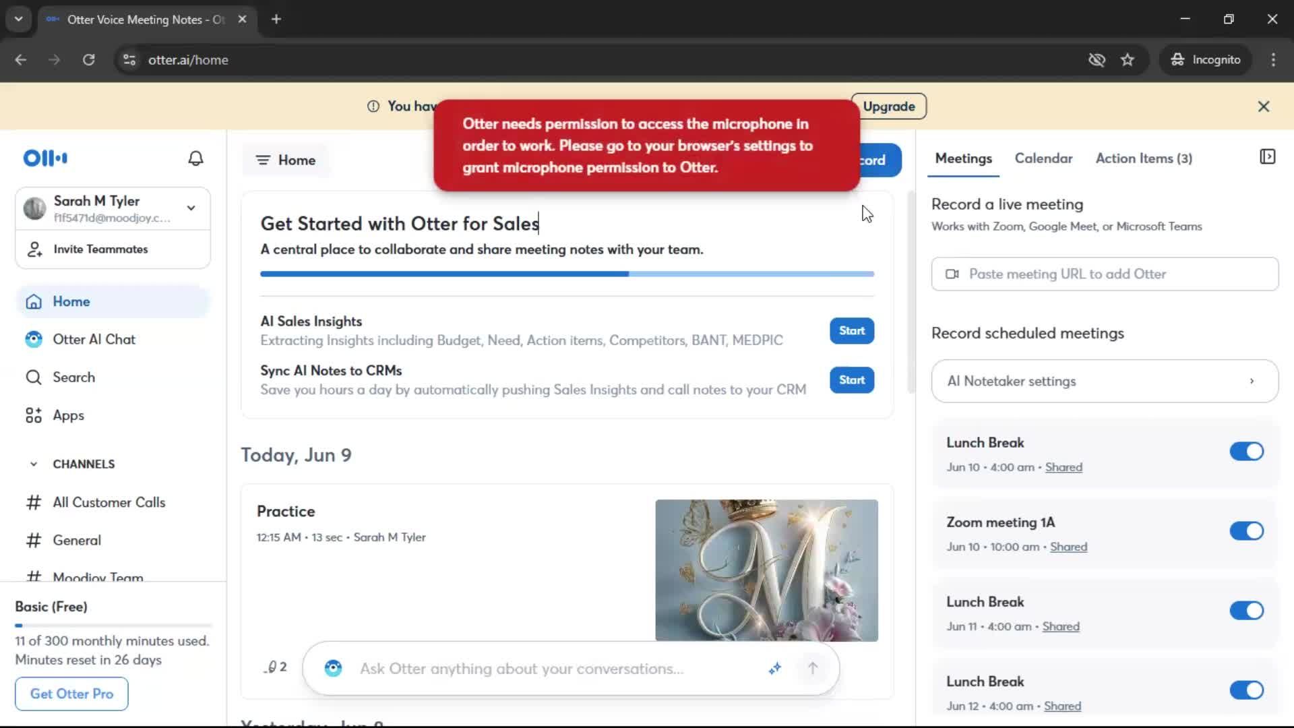Open All Customer Calls channel

[113, 503]
